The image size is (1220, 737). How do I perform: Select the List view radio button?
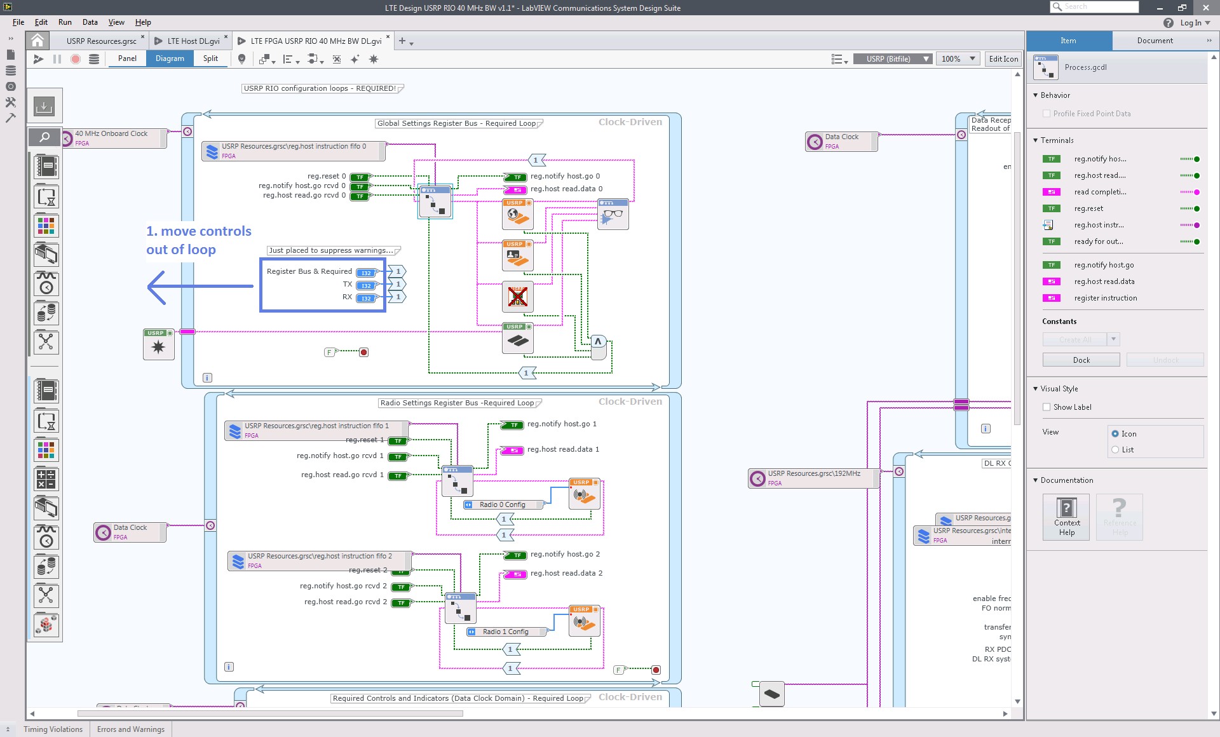[1115, 450]
